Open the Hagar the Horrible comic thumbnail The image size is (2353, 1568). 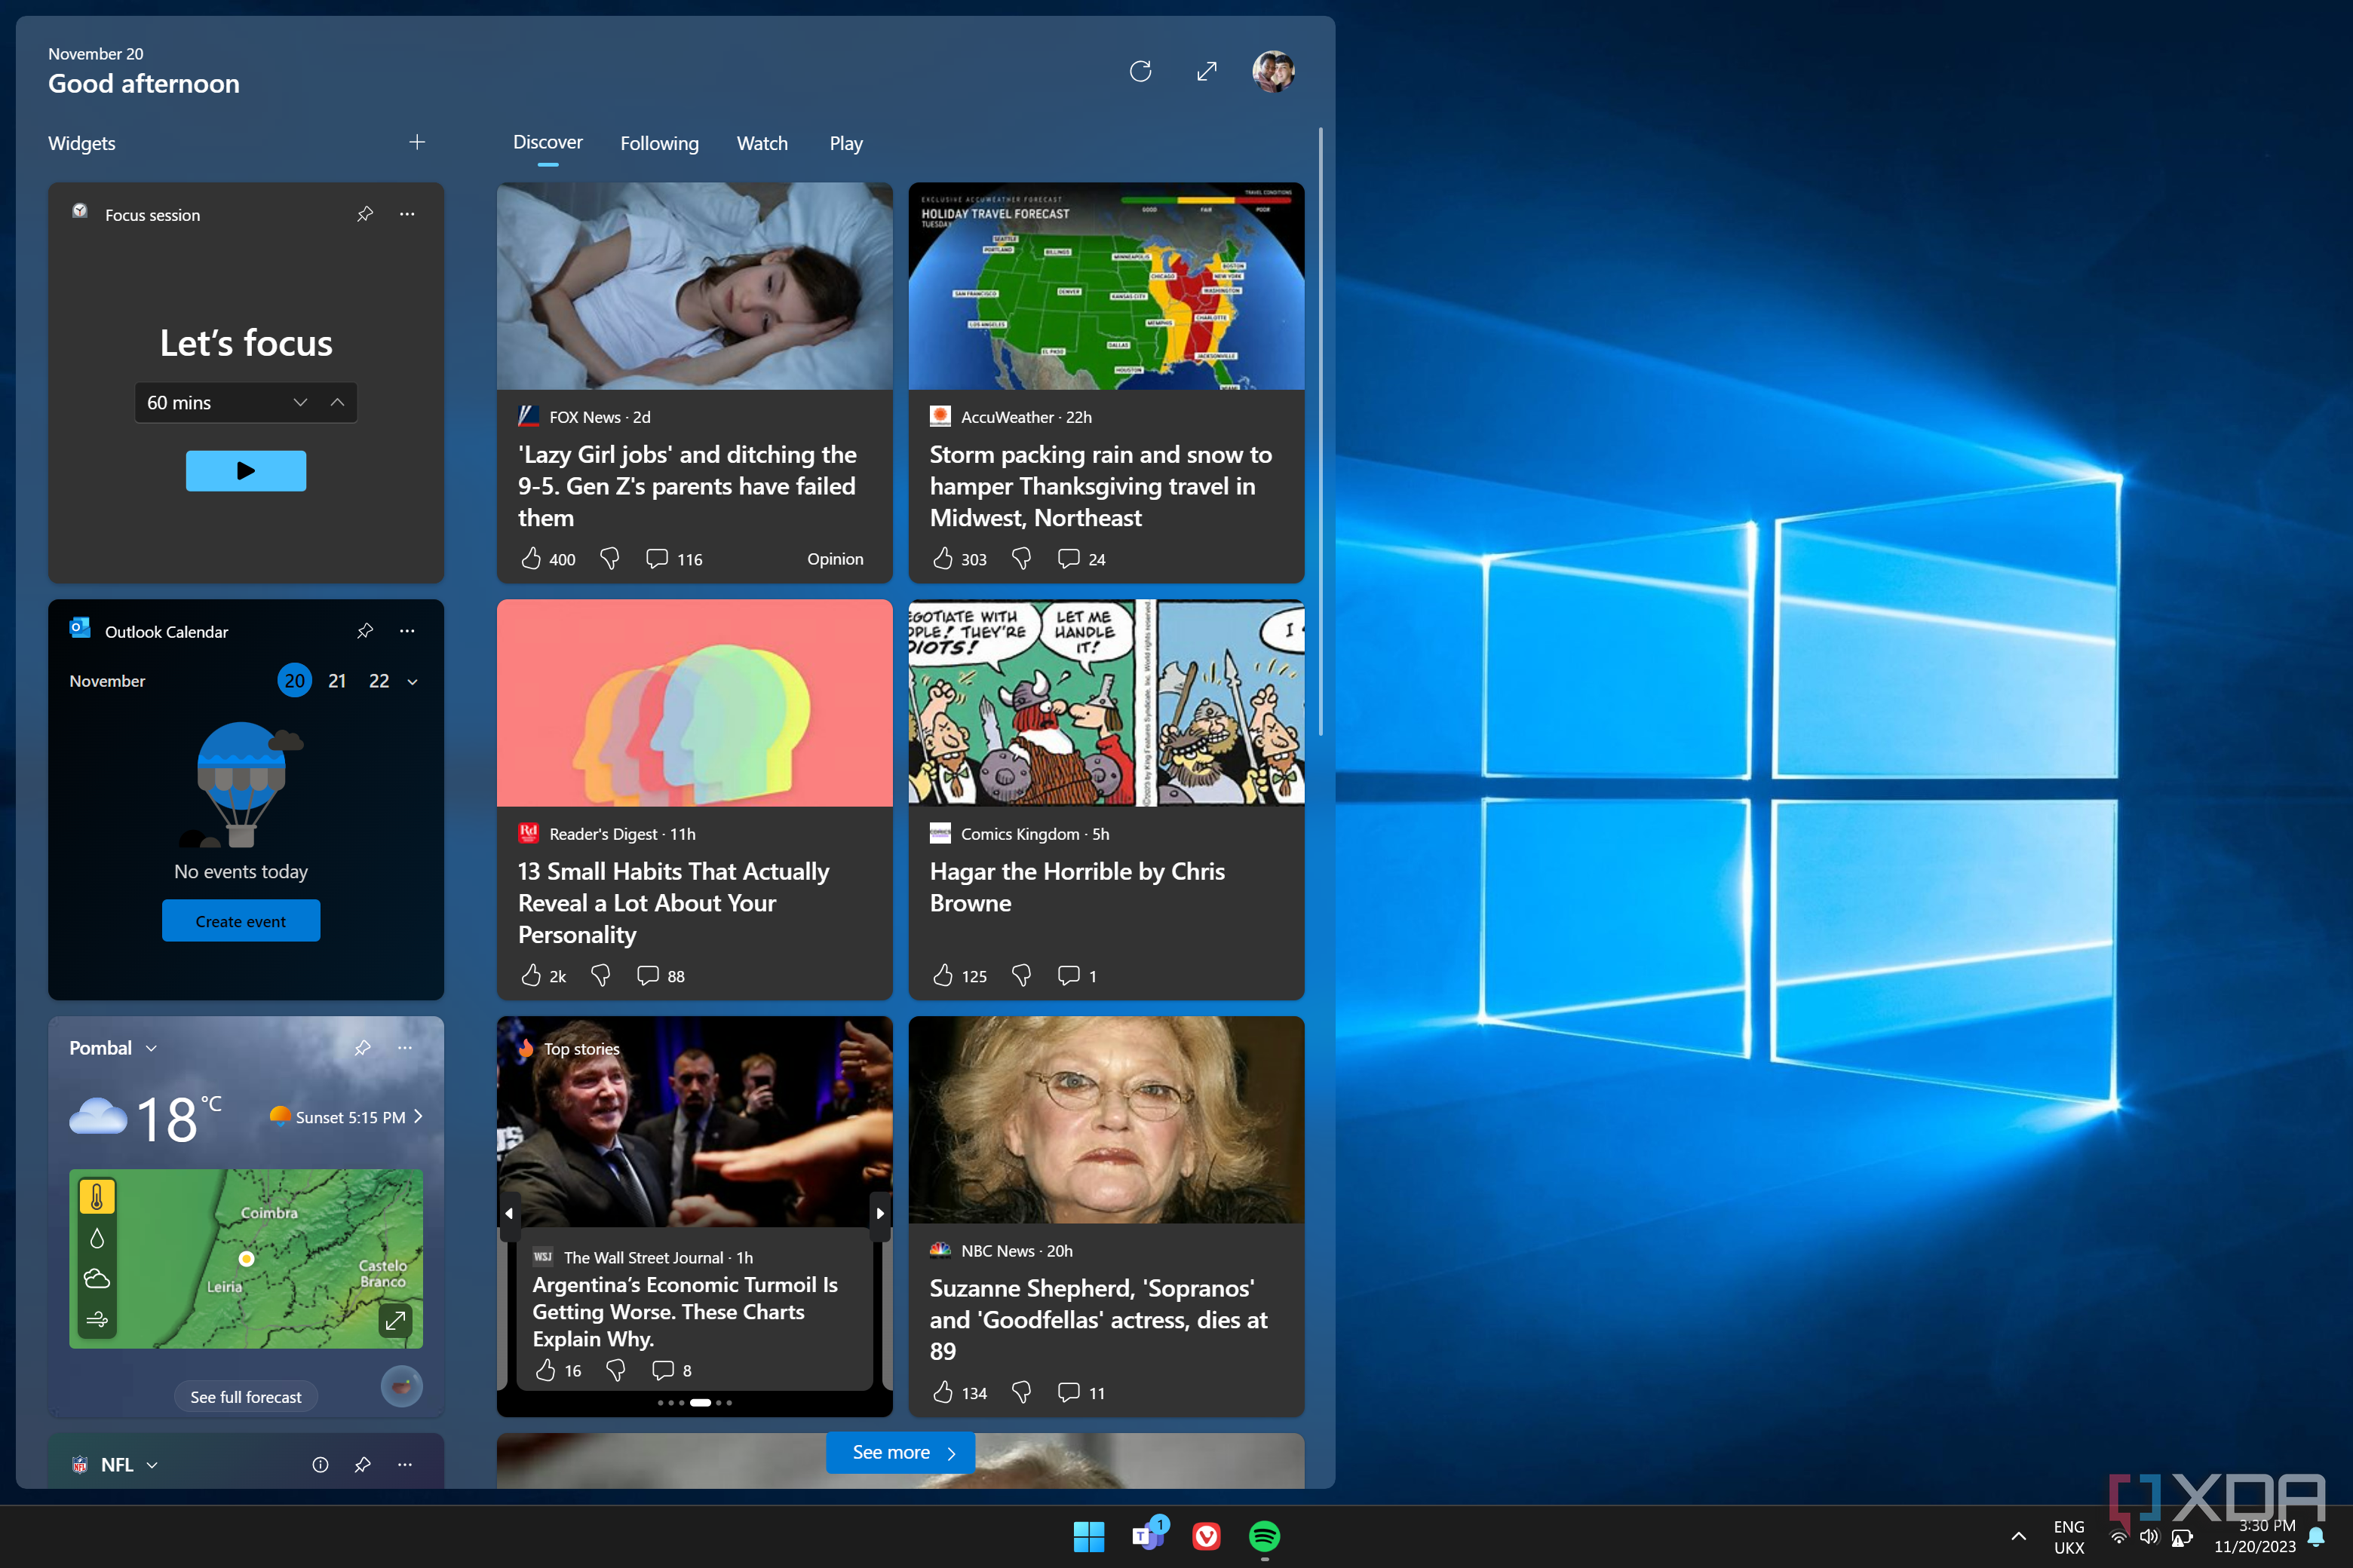1106,703
